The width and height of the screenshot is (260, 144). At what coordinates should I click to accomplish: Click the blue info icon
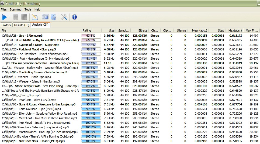74,17
